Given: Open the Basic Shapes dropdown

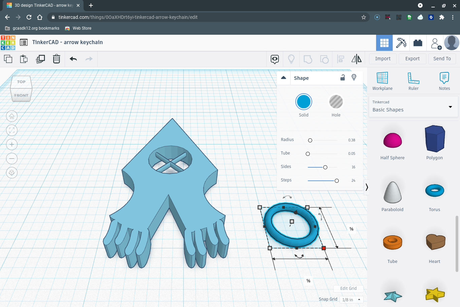Looking at the screenshot, I should point(413,107).
